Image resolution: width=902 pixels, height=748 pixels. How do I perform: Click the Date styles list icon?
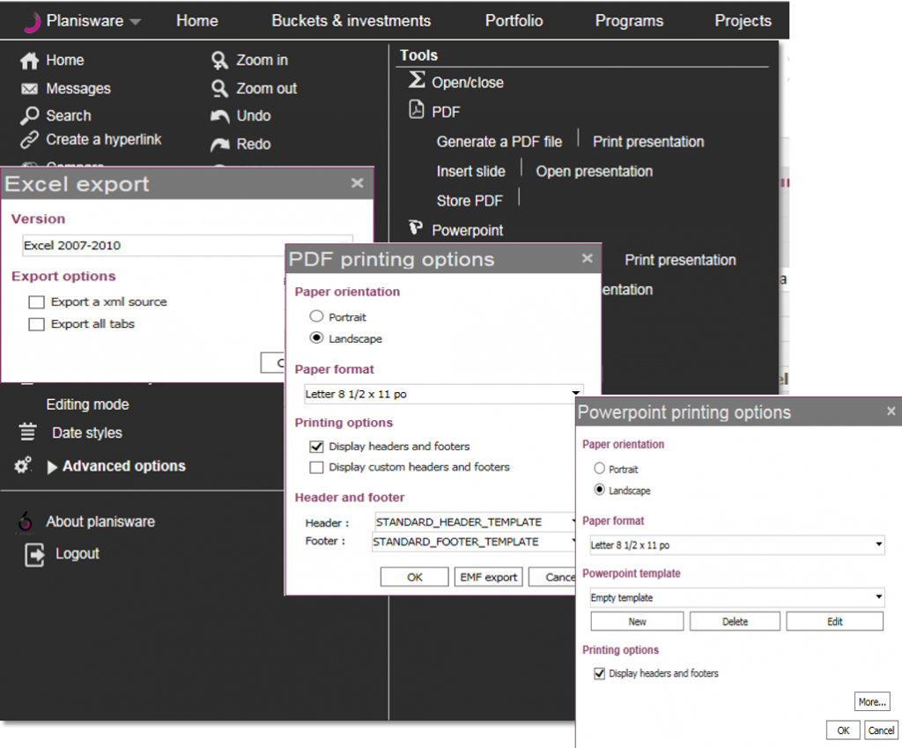pos(27,432)
